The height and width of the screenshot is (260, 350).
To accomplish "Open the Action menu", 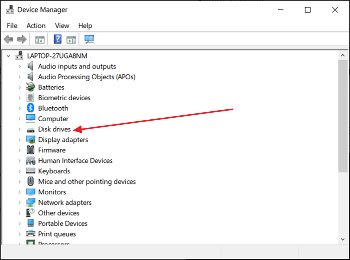I will click(36, 26).
